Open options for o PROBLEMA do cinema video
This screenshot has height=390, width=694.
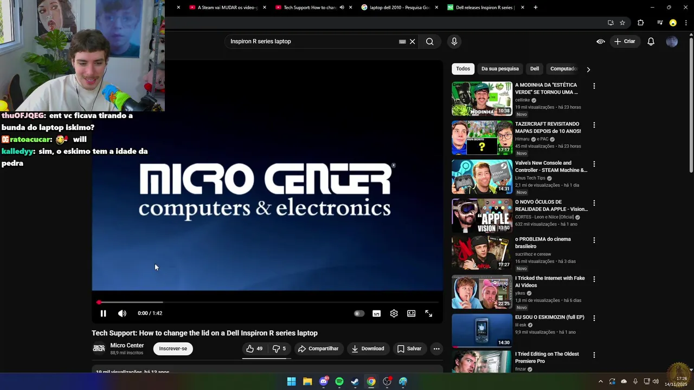point(594,240)
